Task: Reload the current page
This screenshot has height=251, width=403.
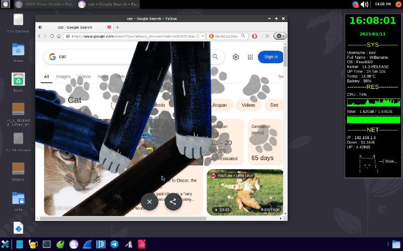Action: 52,36
